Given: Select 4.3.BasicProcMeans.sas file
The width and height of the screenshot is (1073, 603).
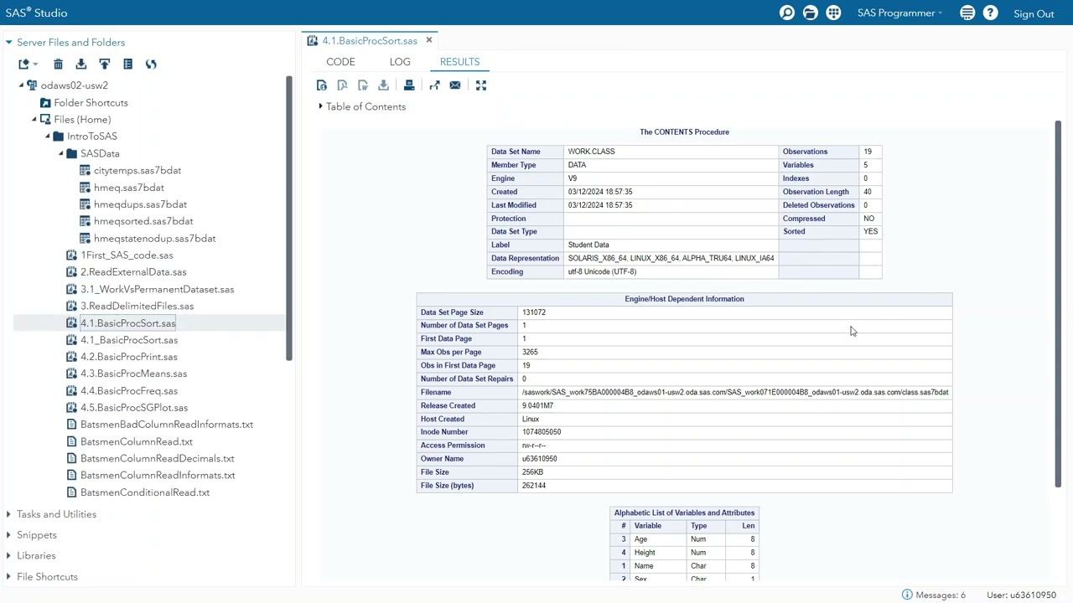Looking at the screenshot, I should 133,374.
